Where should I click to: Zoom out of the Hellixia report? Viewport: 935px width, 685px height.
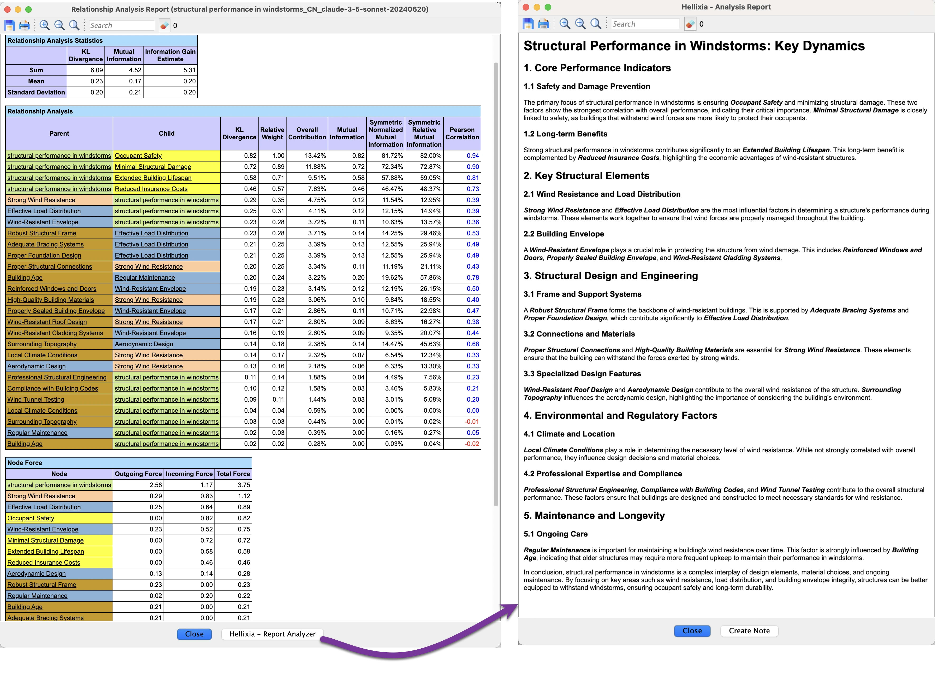tap(580, 24)
